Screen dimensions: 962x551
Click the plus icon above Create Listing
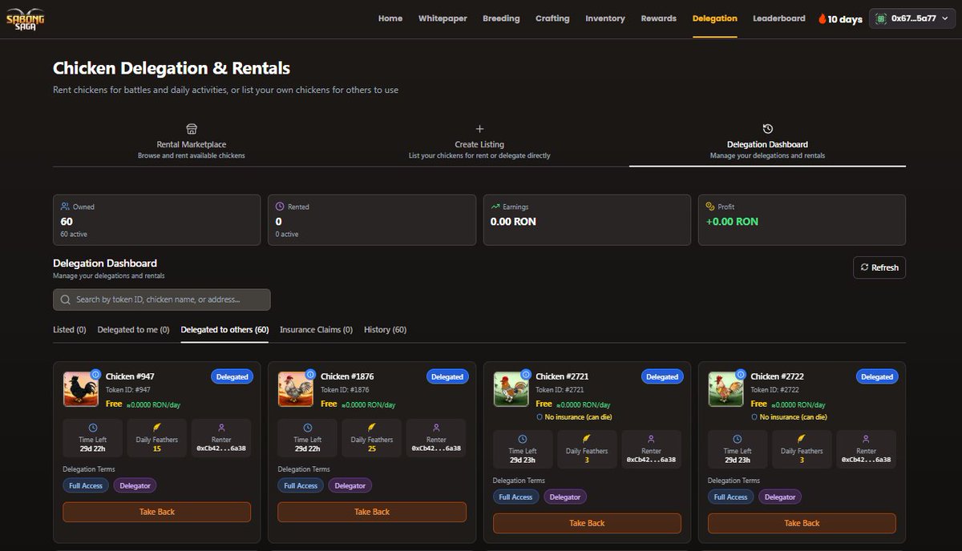(x=479, y=127)
